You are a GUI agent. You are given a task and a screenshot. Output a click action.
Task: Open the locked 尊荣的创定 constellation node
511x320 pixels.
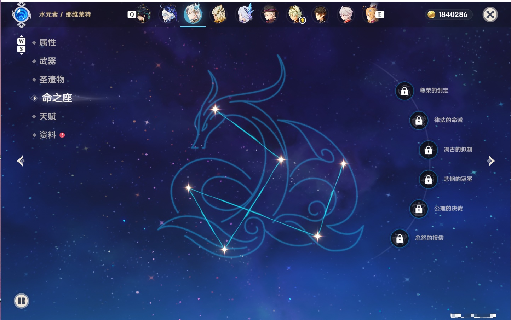pos(404,91)
